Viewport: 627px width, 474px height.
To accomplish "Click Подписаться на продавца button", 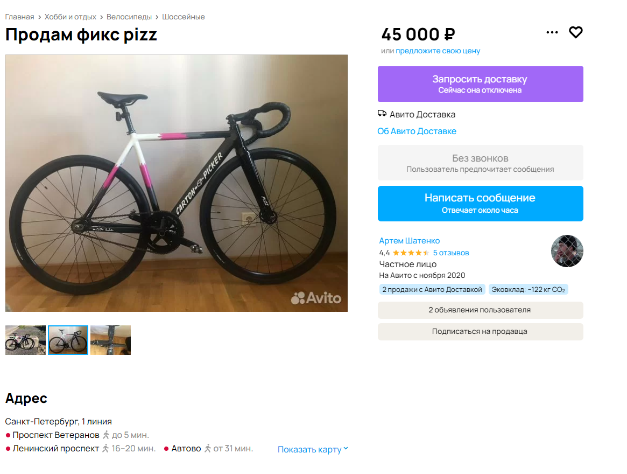I will pos(480,332).
